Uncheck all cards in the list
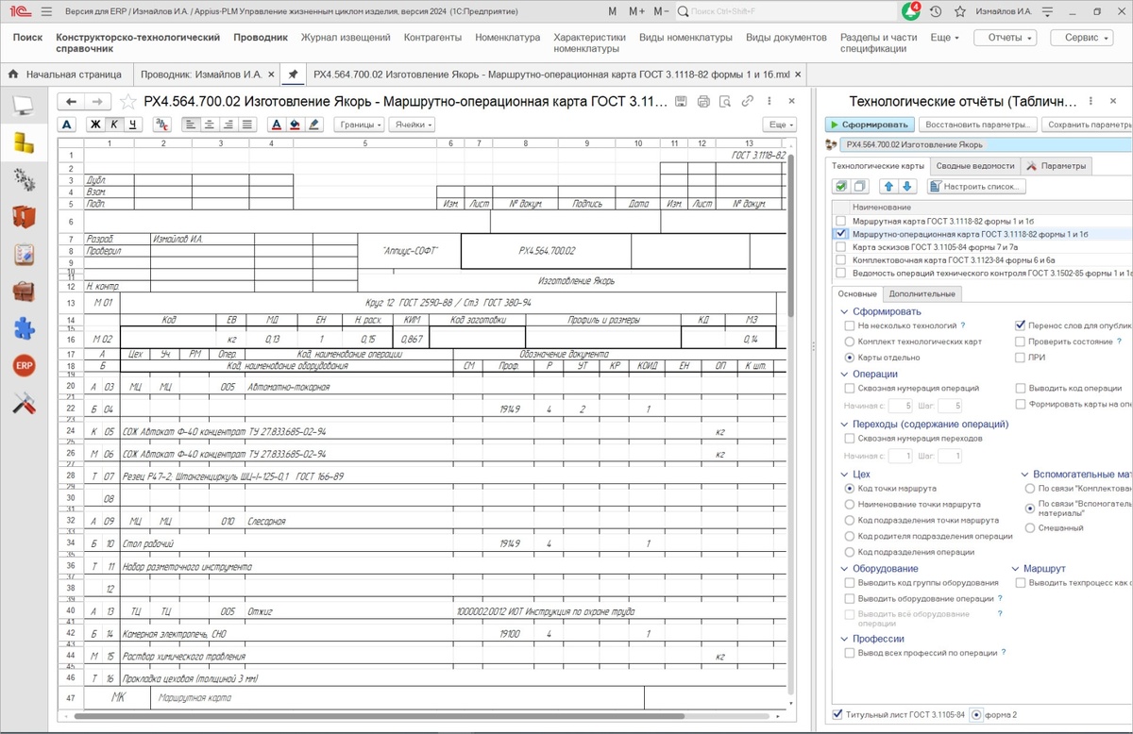This screenshot has width=1133, height=734. tap(859, 187)
